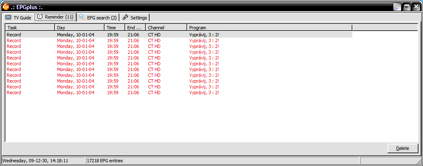The width and height of the screenshot is (423, 166).
Task: Delete the selected reminder with Delete button
Action: point(403,148)
